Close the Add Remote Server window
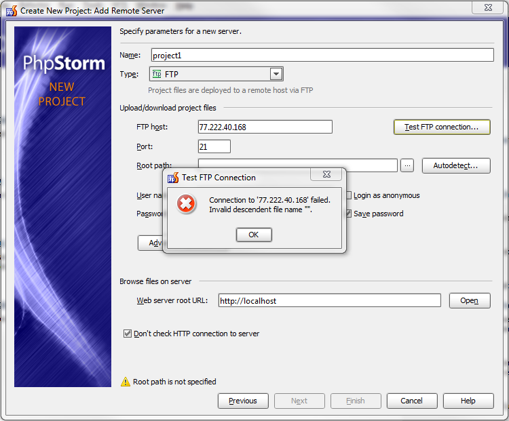Screen dimensions: 509x421 (x=488, y=7)
